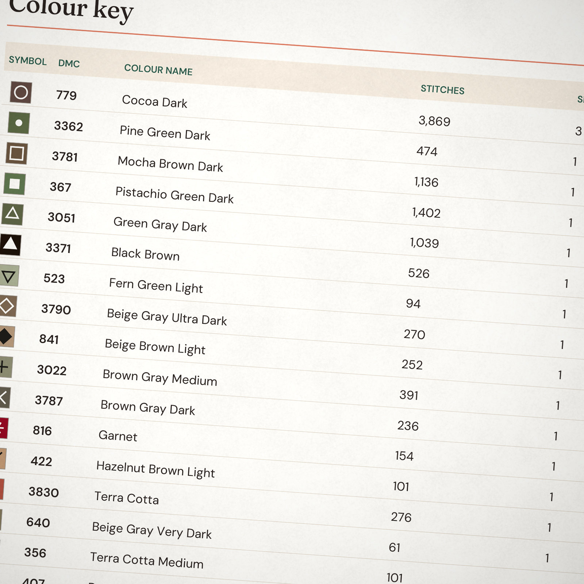
Task: Select DMC code 3830
Action: pos(44,492)
